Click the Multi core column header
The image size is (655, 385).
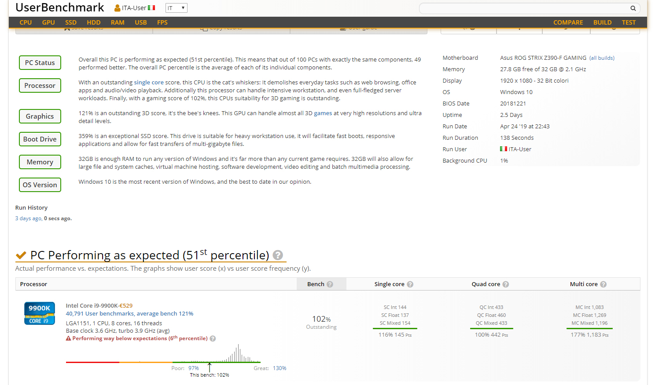coord(584,284)
